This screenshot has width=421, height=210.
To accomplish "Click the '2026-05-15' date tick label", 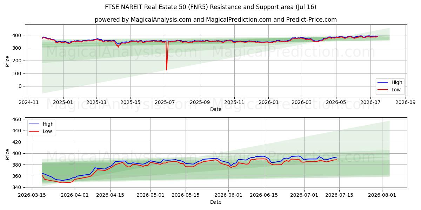I will [186, 195].
